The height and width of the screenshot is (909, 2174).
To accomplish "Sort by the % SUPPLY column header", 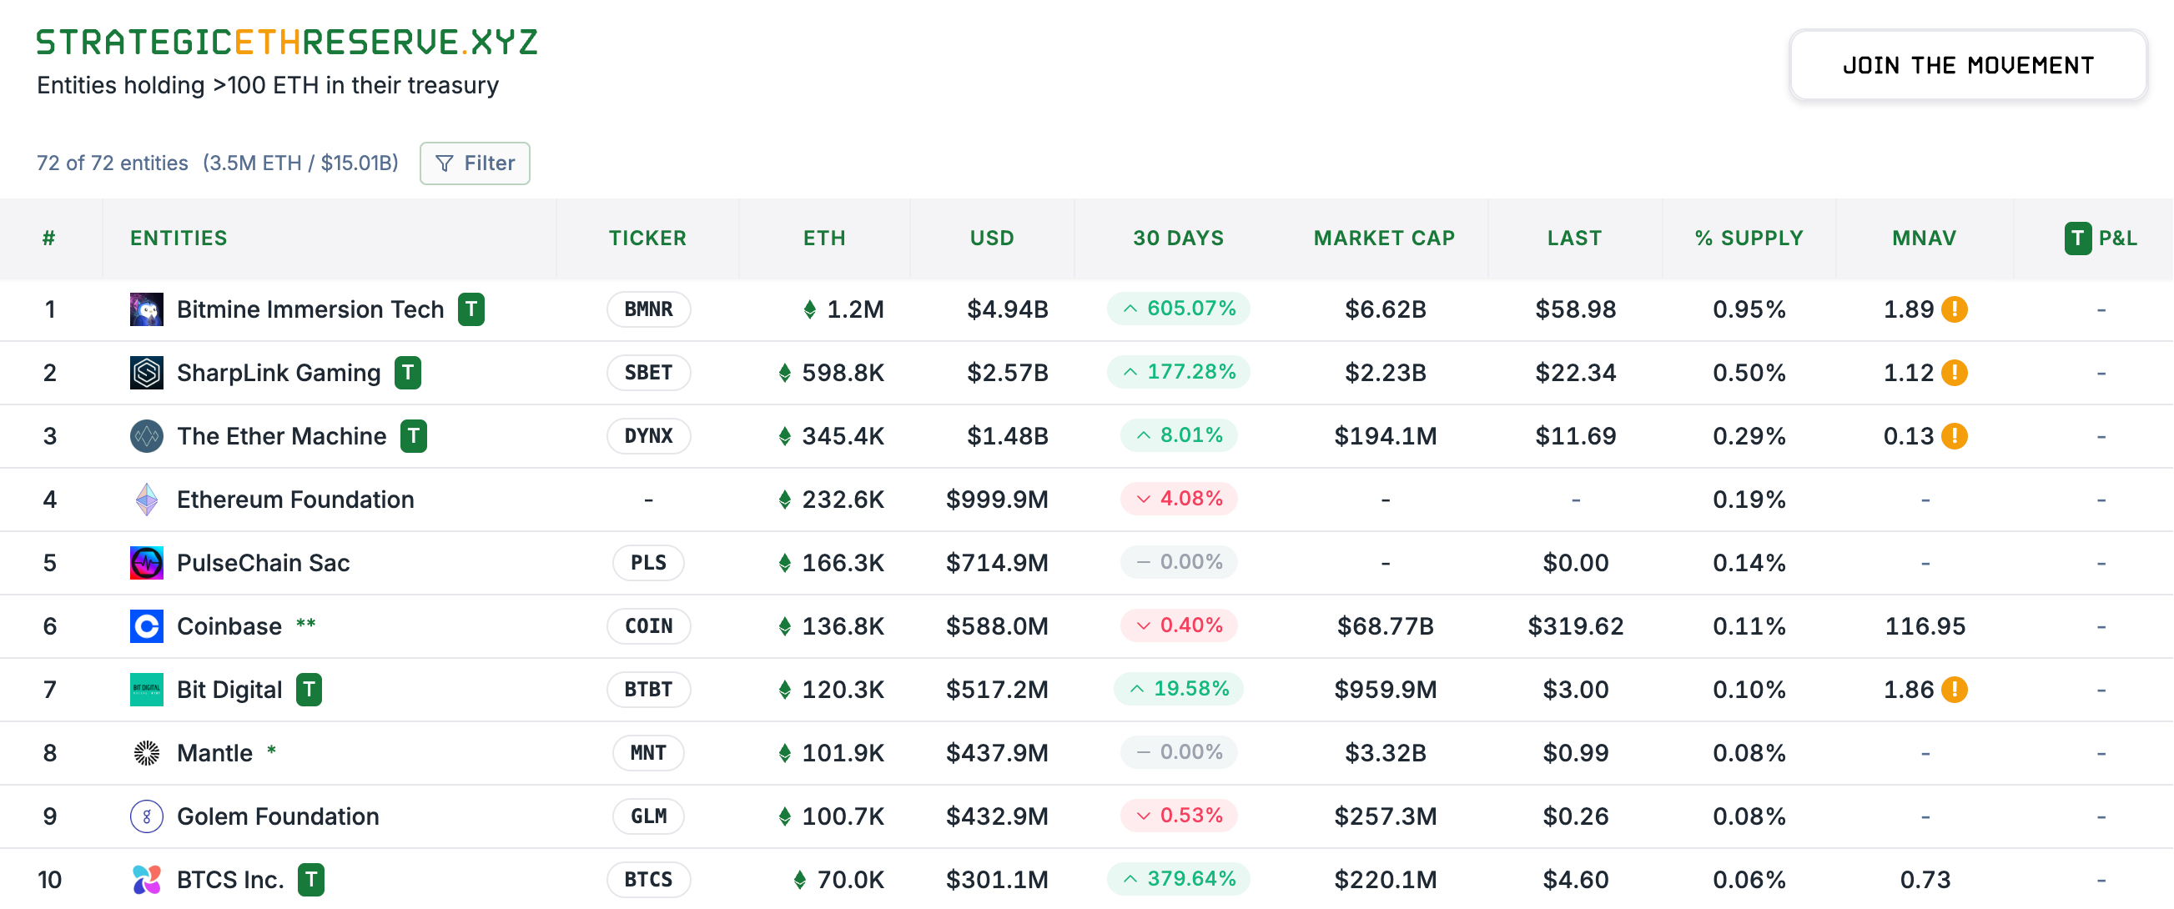I will [x=1749, y=238].
